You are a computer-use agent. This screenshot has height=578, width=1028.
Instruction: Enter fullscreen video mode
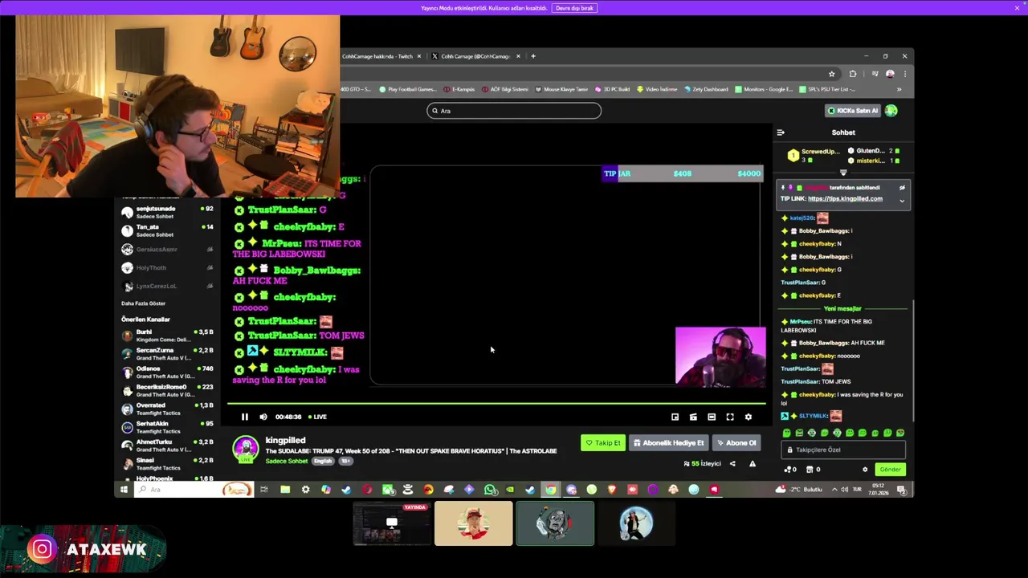pyautogui.click(x=730, y=417)
